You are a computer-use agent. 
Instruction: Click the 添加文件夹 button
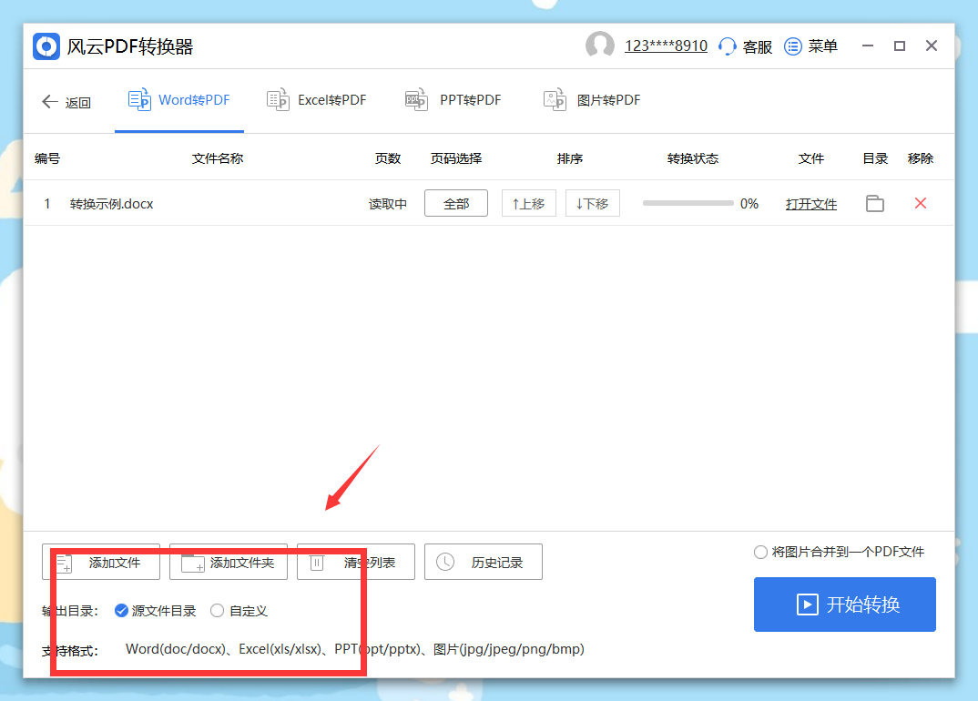229,562
